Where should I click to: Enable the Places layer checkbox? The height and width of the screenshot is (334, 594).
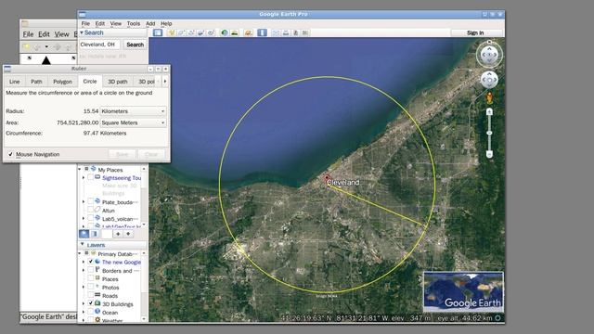(91, 278)
